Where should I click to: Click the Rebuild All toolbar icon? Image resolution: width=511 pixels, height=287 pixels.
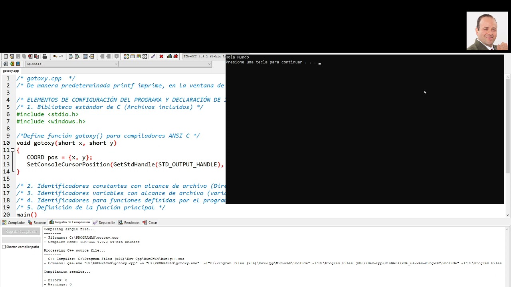click(x=145, y=56)
